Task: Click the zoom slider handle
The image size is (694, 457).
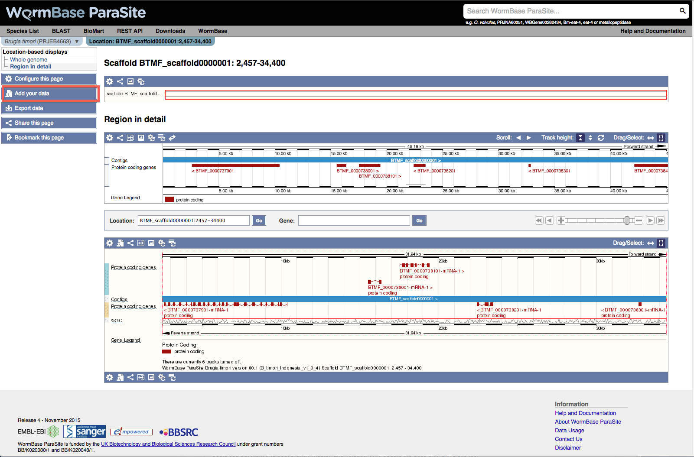Action: click(627, 220)
